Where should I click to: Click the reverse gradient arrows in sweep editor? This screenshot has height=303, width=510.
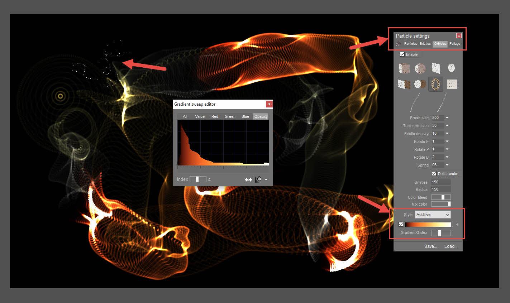[248, 179]
